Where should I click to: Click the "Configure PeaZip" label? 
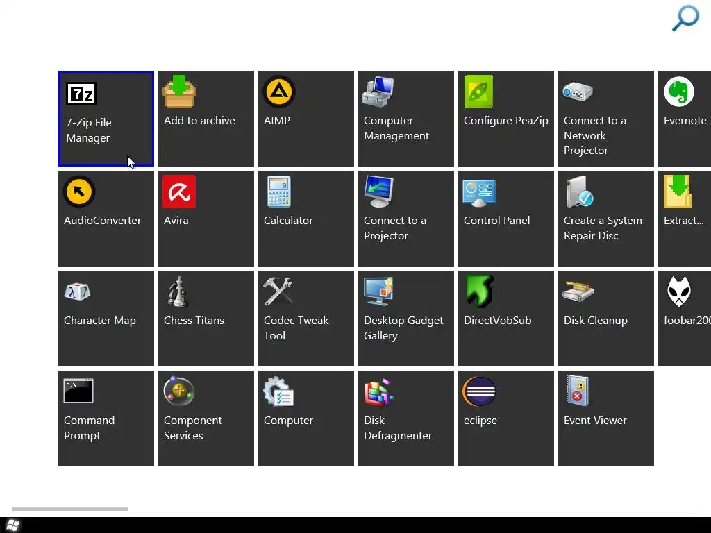(505, 121)
